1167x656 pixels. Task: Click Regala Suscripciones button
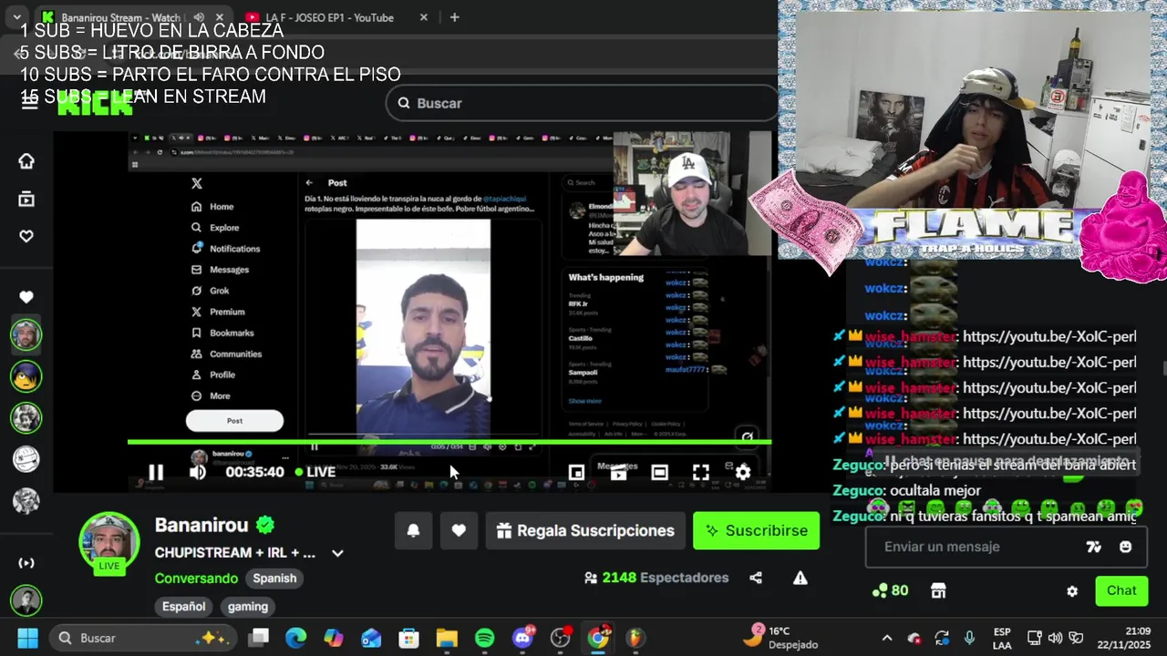tap(585, 530)
